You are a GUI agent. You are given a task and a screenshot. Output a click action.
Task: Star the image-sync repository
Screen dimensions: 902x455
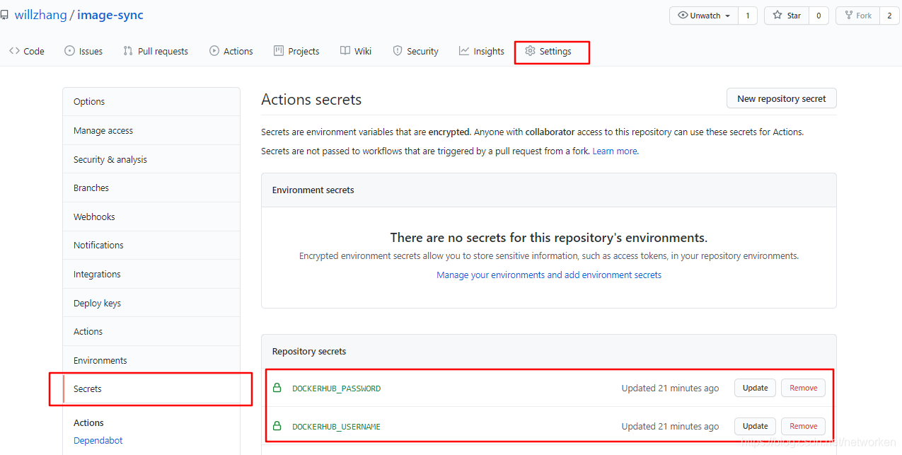(787, 16)
